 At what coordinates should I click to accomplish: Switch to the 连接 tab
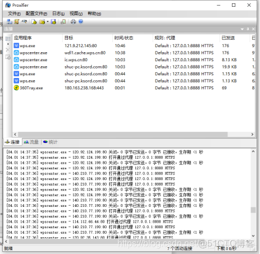12,142
